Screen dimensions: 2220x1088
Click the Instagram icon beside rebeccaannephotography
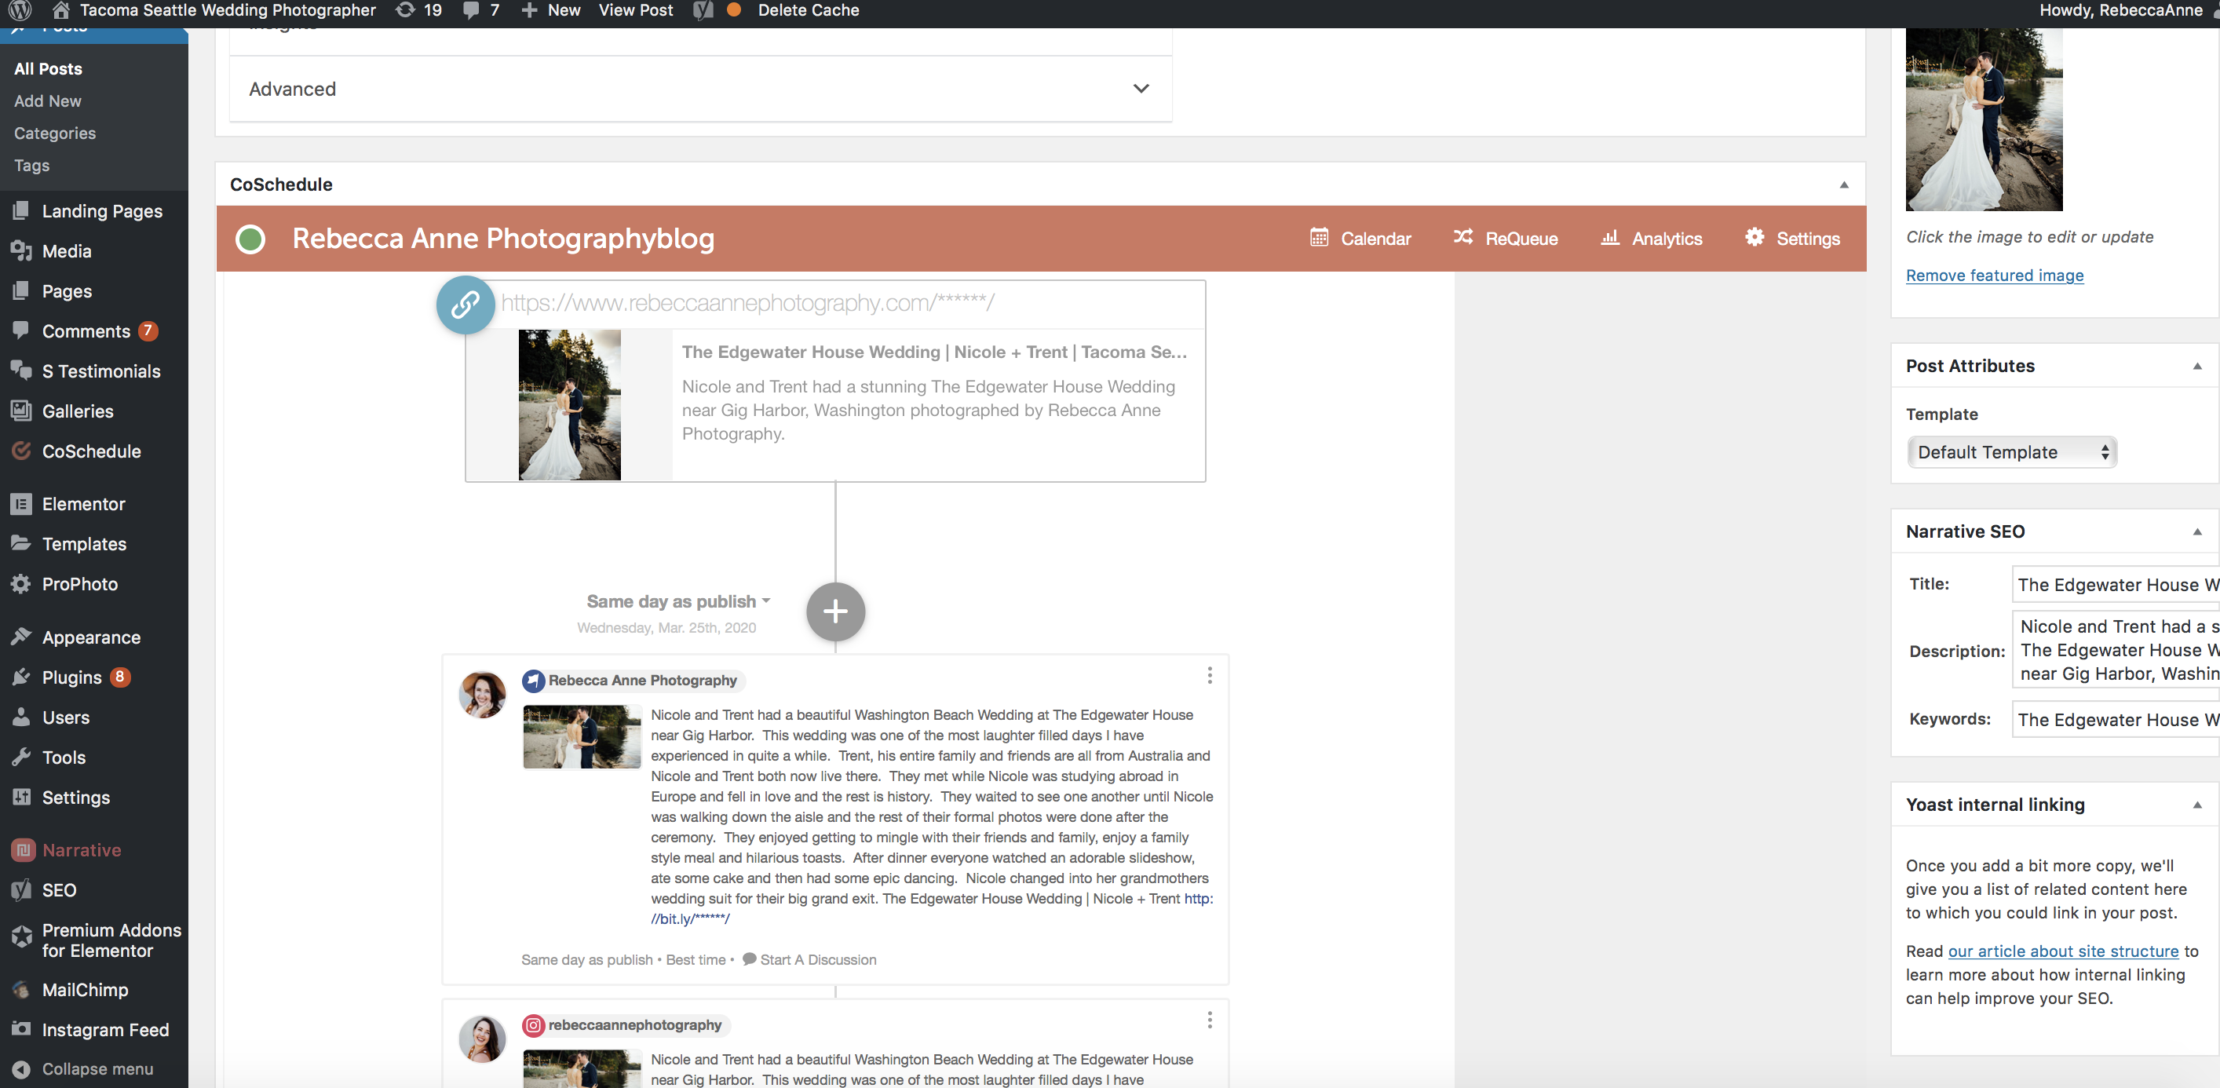point(534,1025)
